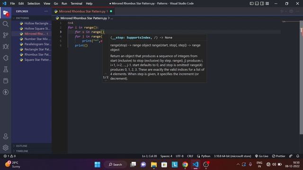Screen dimensions: 303x170
Task: Open the Manage settings gear
Action: (6, 148)
